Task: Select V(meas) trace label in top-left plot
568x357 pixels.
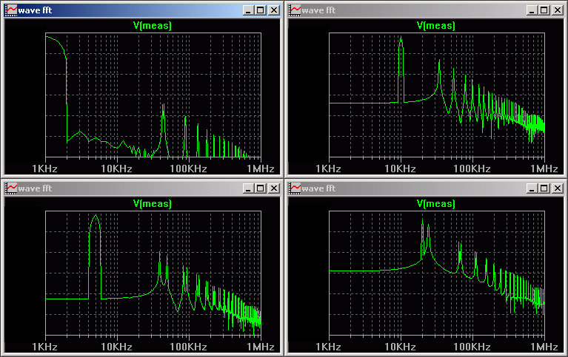Action: coord(153,26)
